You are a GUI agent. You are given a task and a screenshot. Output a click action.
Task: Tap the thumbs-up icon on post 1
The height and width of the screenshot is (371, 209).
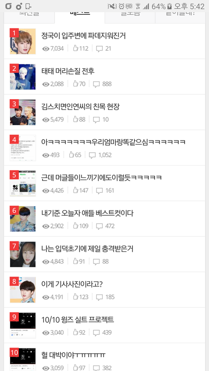point(76,49)
